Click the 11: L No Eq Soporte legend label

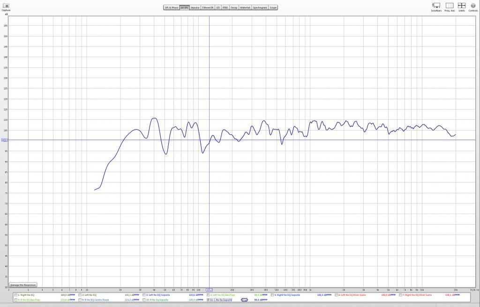(x=221, y=300)
